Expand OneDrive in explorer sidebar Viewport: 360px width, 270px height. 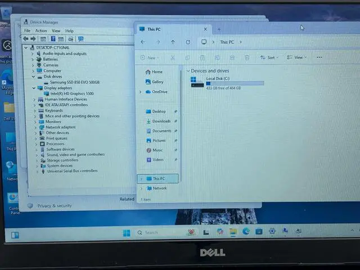[x=140, y=92]
